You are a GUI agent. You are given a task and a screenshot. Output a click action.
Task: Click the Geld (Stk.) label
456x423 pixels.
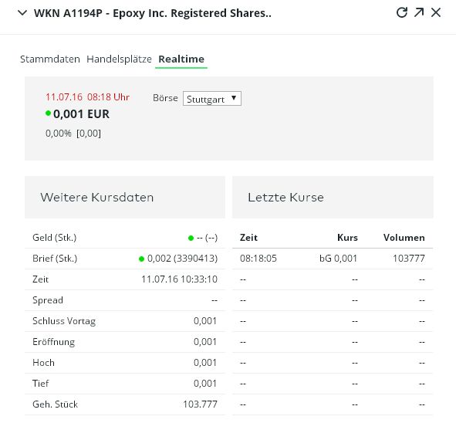54,238
